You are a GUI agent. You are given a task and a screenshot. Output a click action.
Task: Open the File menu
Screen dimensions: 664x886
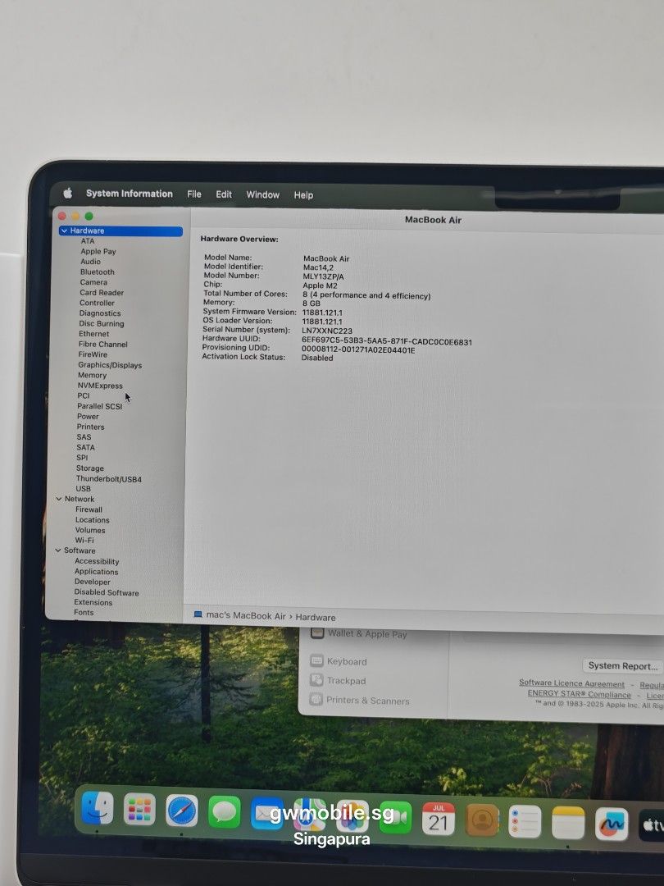tap(194, 194)
